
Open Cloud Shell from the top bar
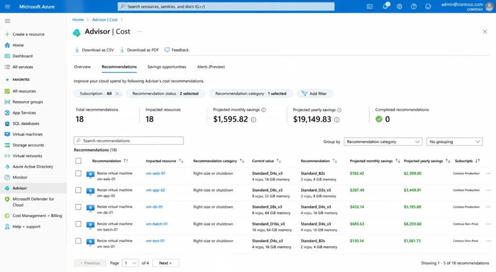click(370, 6)
